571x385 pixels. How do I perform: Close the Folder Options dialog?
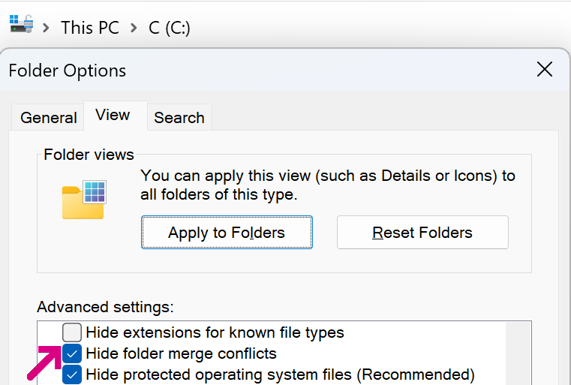tap(545, 70)
